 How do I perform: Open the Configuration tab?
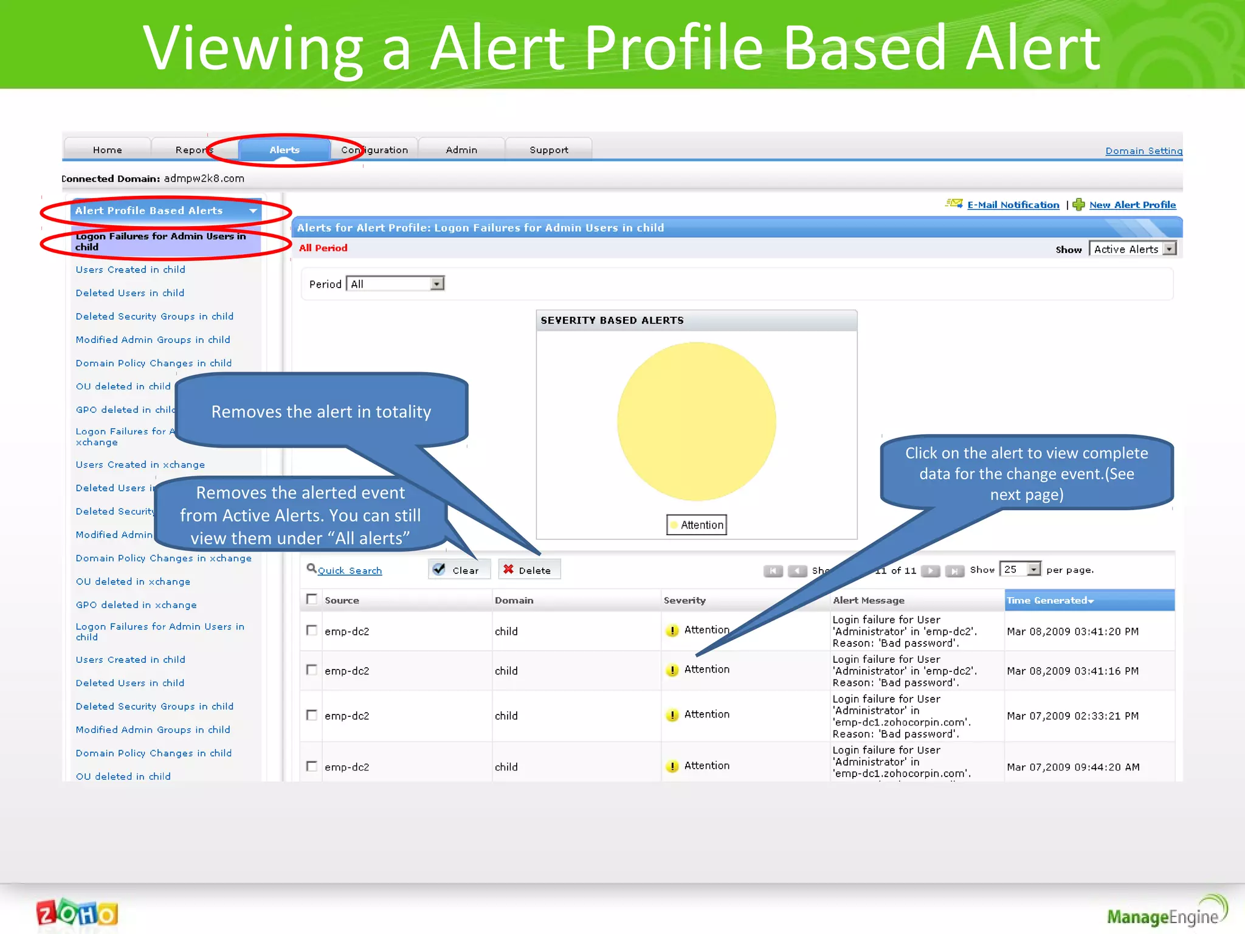pos(374,150)
